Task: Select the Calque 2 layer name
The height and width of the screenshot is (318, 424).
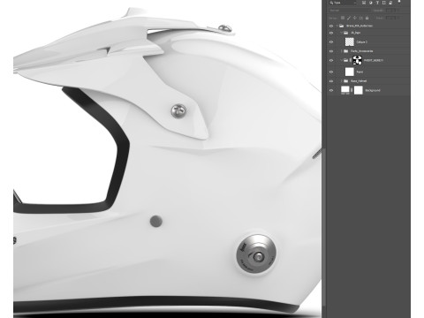Action: [362, 42]
